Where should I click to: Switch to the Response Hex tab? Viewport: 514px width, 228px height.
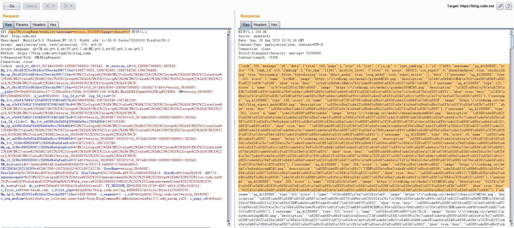point(274,25)
